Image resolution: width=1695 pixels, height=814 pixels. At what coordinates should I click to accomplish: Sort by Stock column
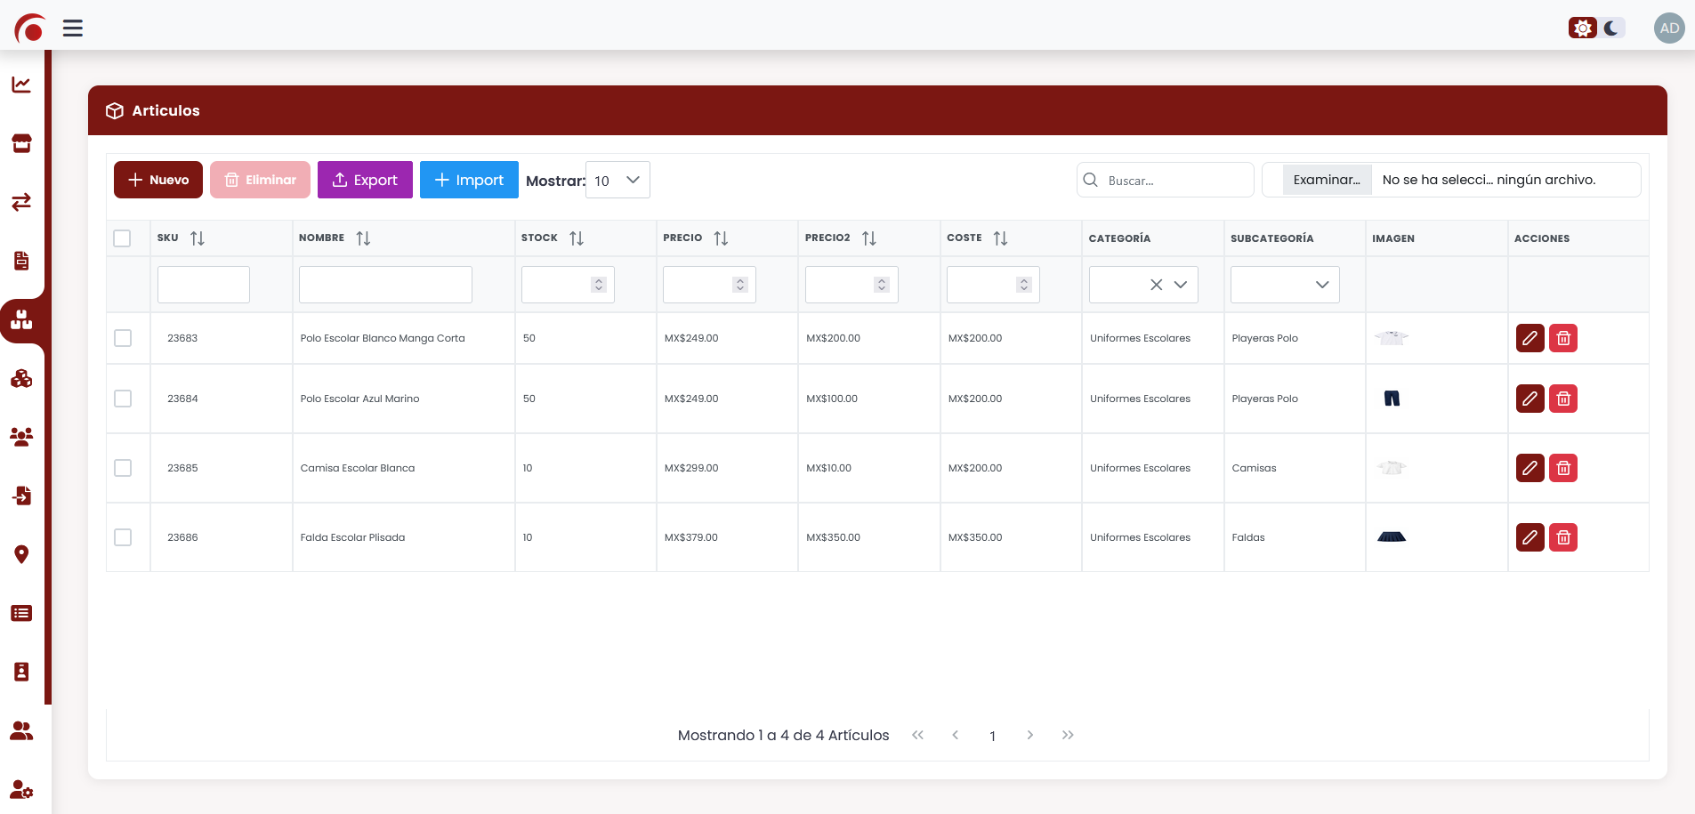point(577,238)
